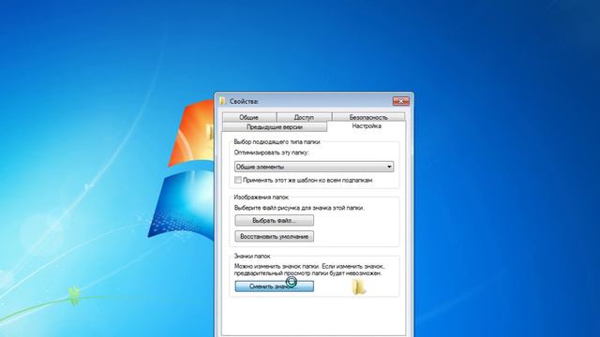Screen dimensions: 600x337
Task: Select the Предыдущие версии tab
Action: tap(275, 127)
